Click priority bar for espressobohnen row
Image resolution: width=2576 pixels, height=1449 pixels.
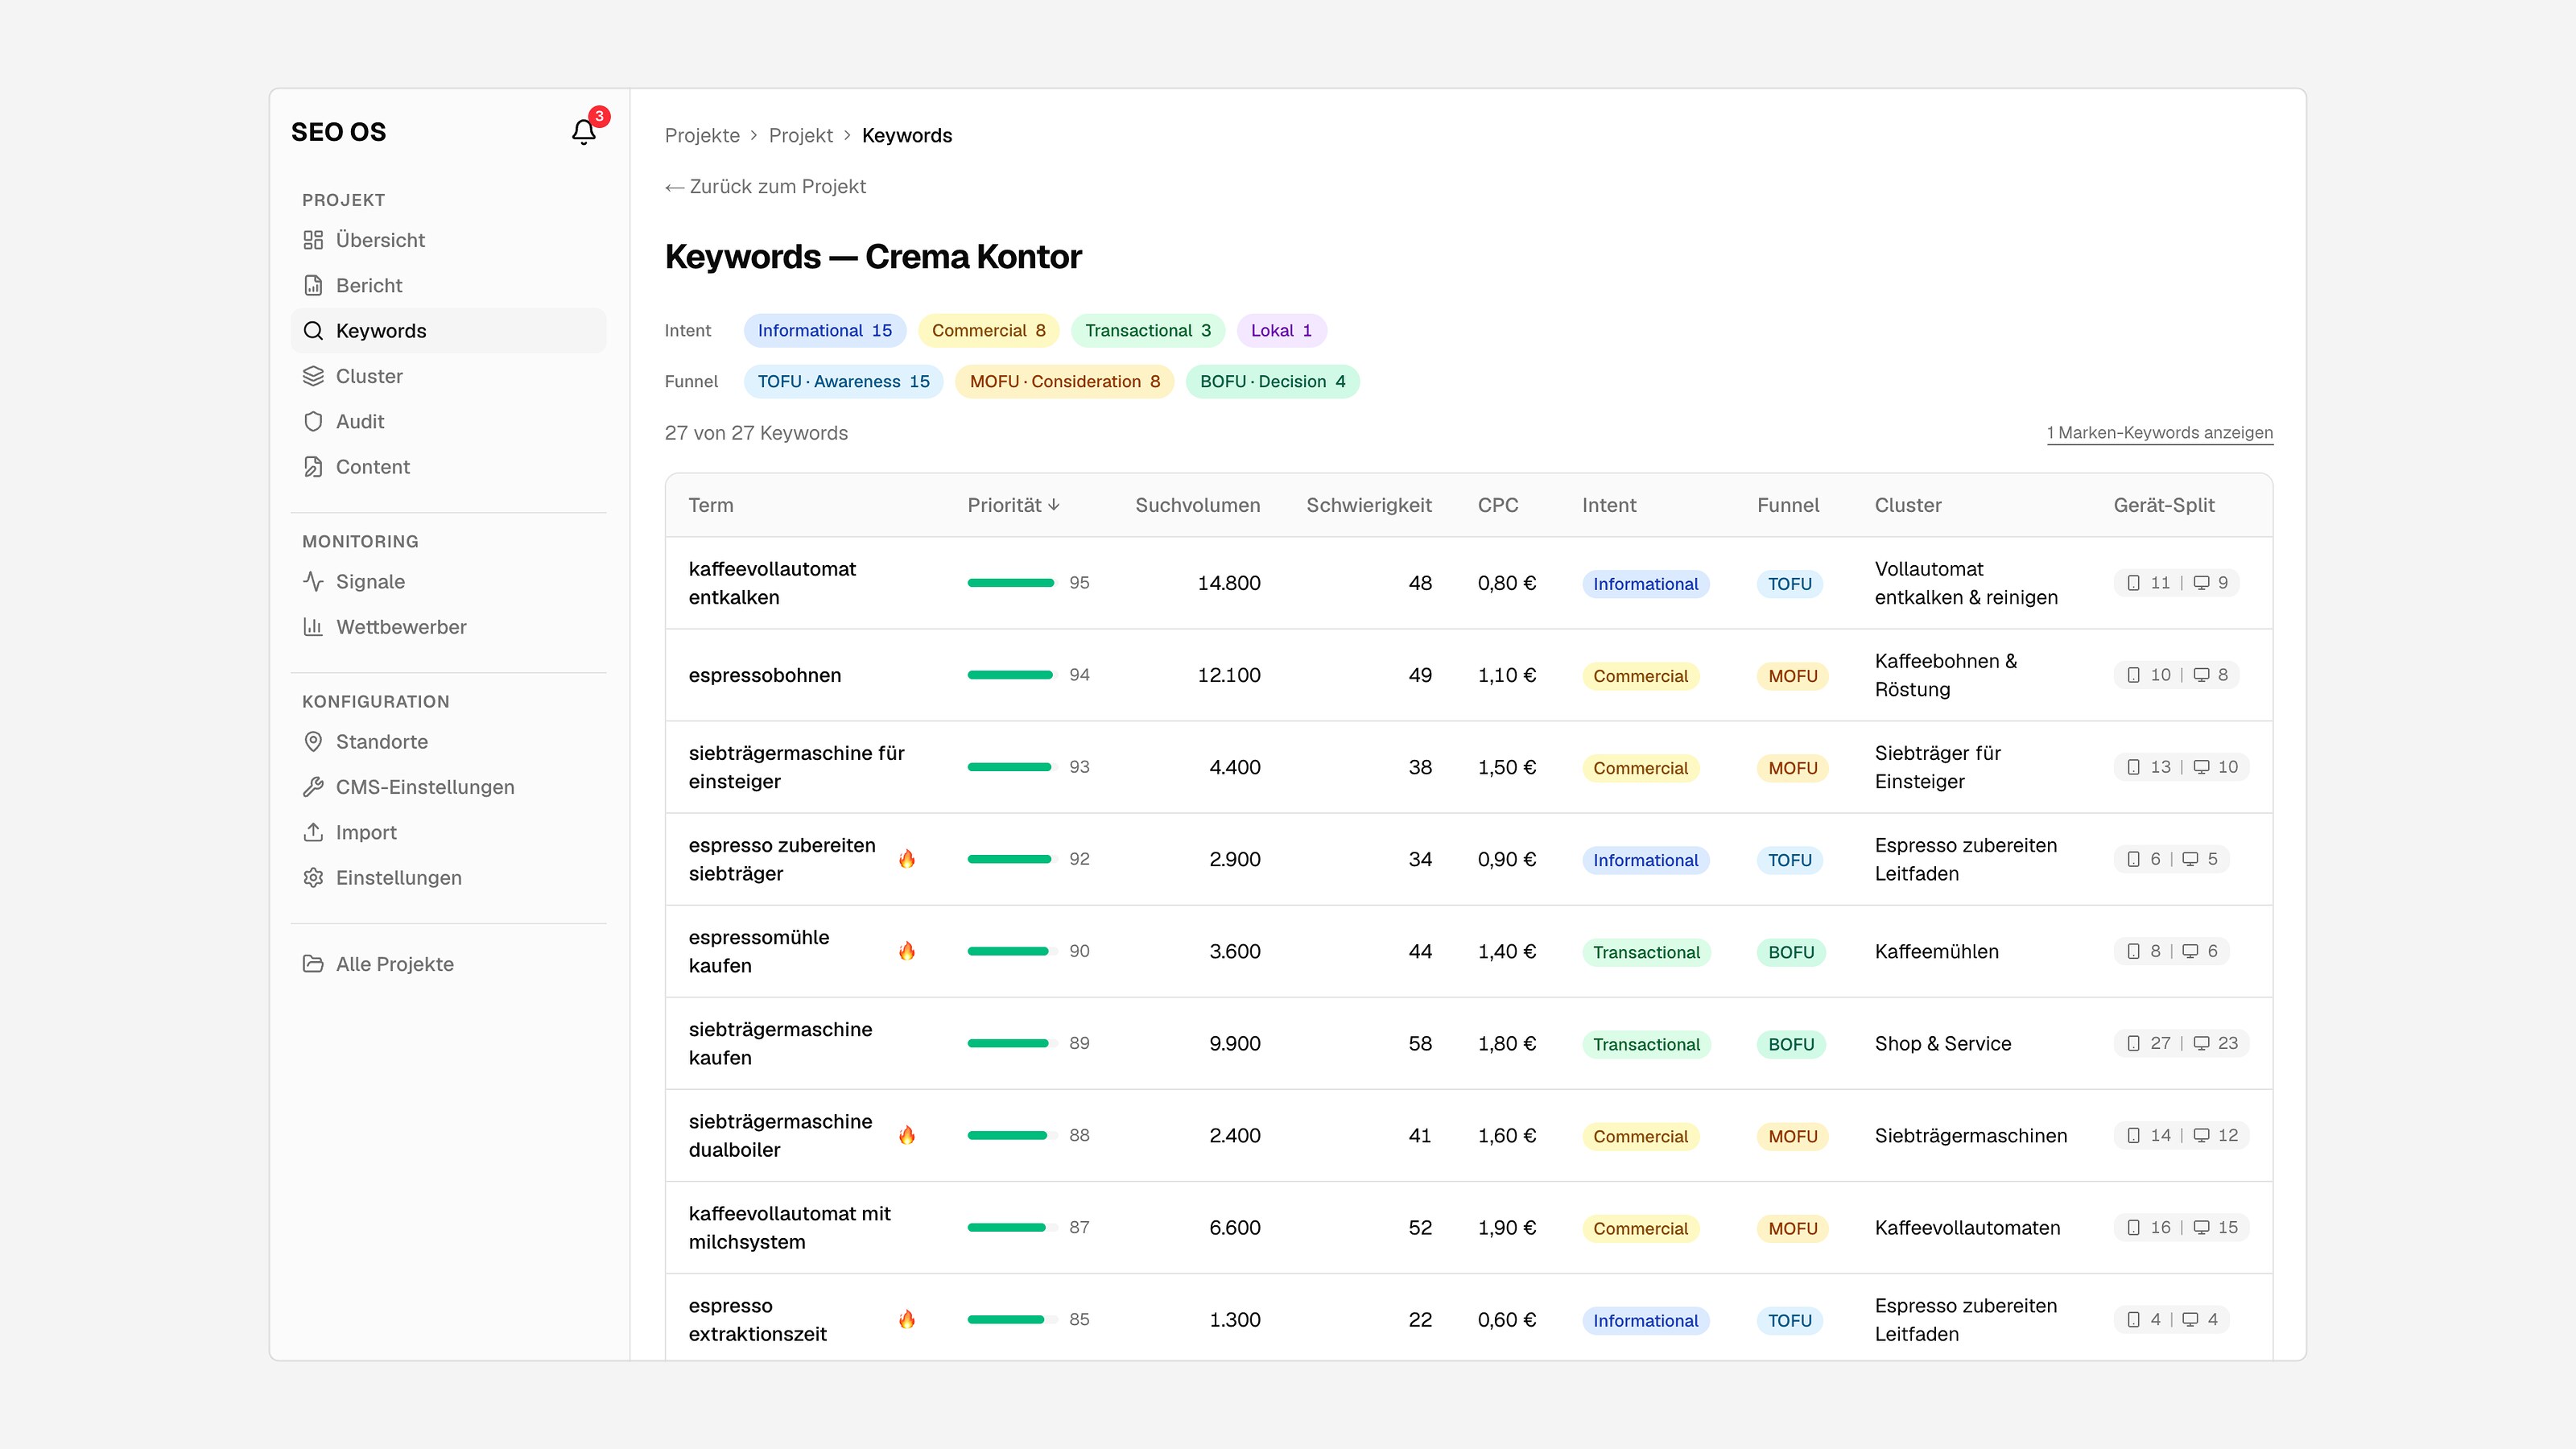click(1012, 675)
